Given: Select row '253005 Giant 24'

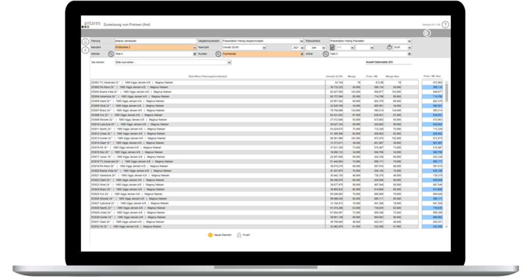Looking at the screenshot, I should click(208, 101).
